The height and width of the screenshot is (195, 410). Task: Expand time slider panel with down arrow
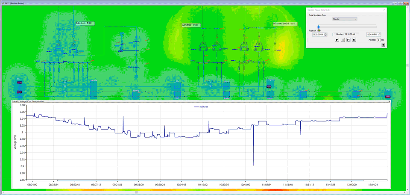tap(383, 45)
